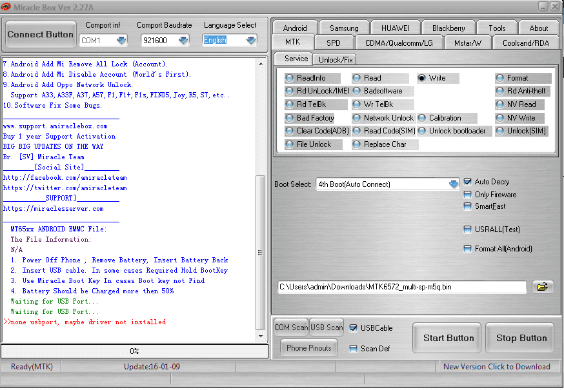564x390 pixels.
Task: Select the Read radio option
Action: [356, 78]
